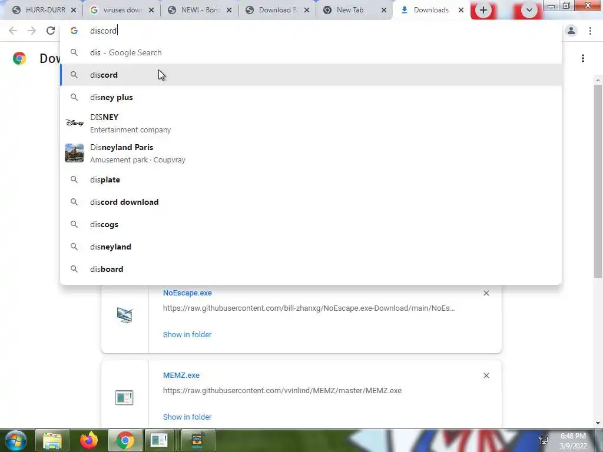Choose the 'discord' suggestion
The height and width of the screenshot is (452, 603).
(311, 75)
